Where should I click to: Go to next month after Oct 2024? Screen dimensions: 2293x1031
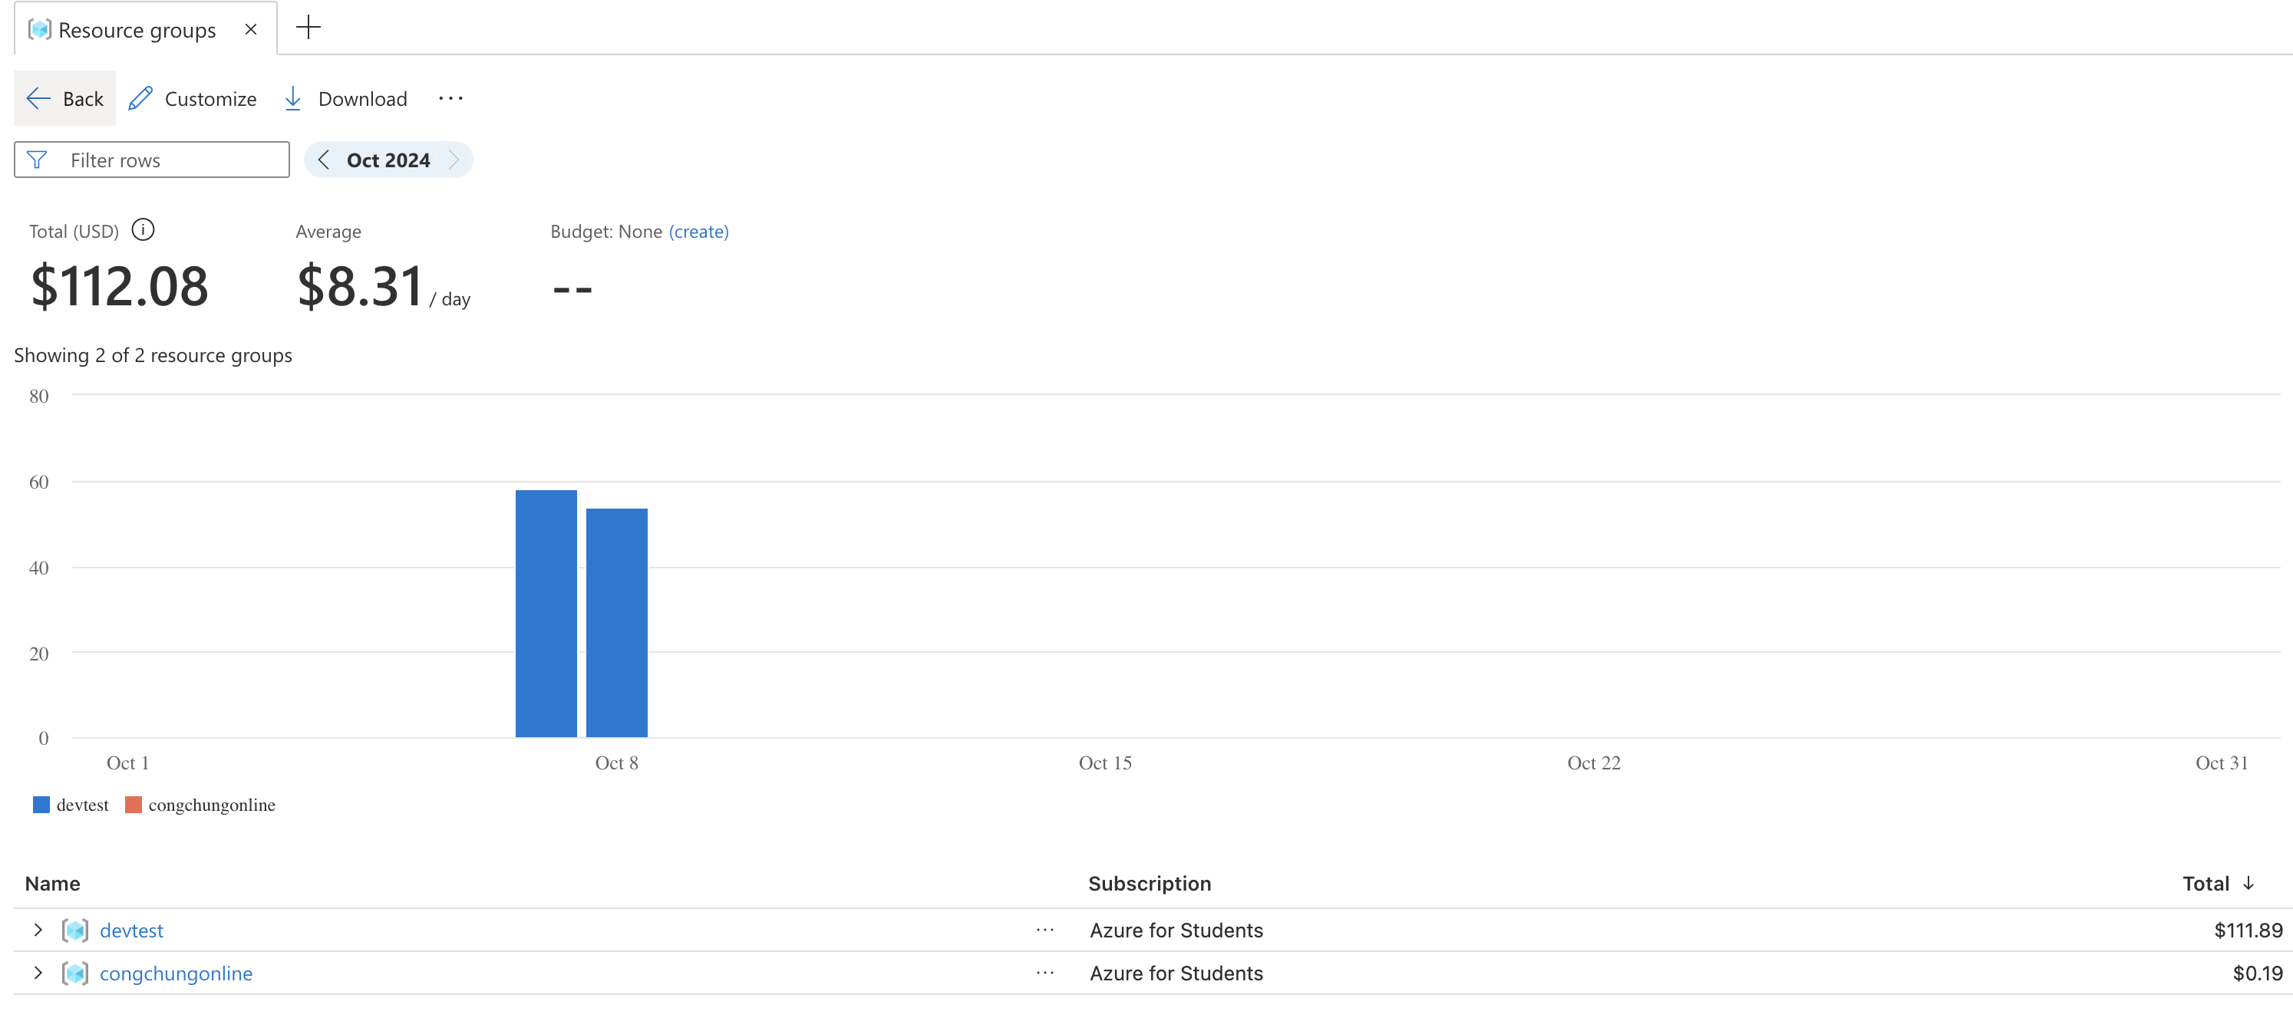point(454,160)
